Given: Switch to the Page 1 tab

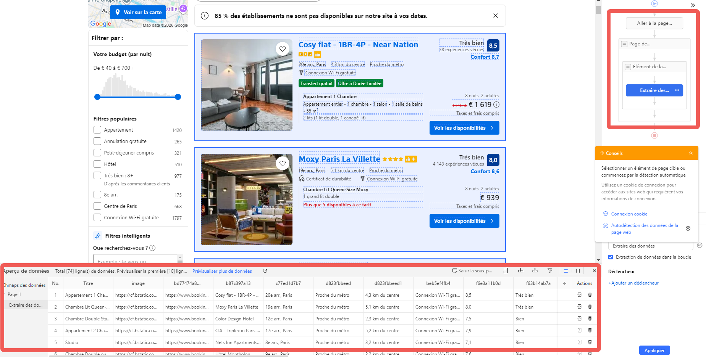Looking at the screenshot, I should pyautogui.click(x=14, y=294).
